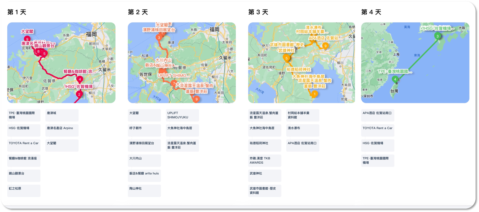Select the 濱野浦梯田展望台 stop
This screenshot has width=479, height=212.
(x=144, y=146)
